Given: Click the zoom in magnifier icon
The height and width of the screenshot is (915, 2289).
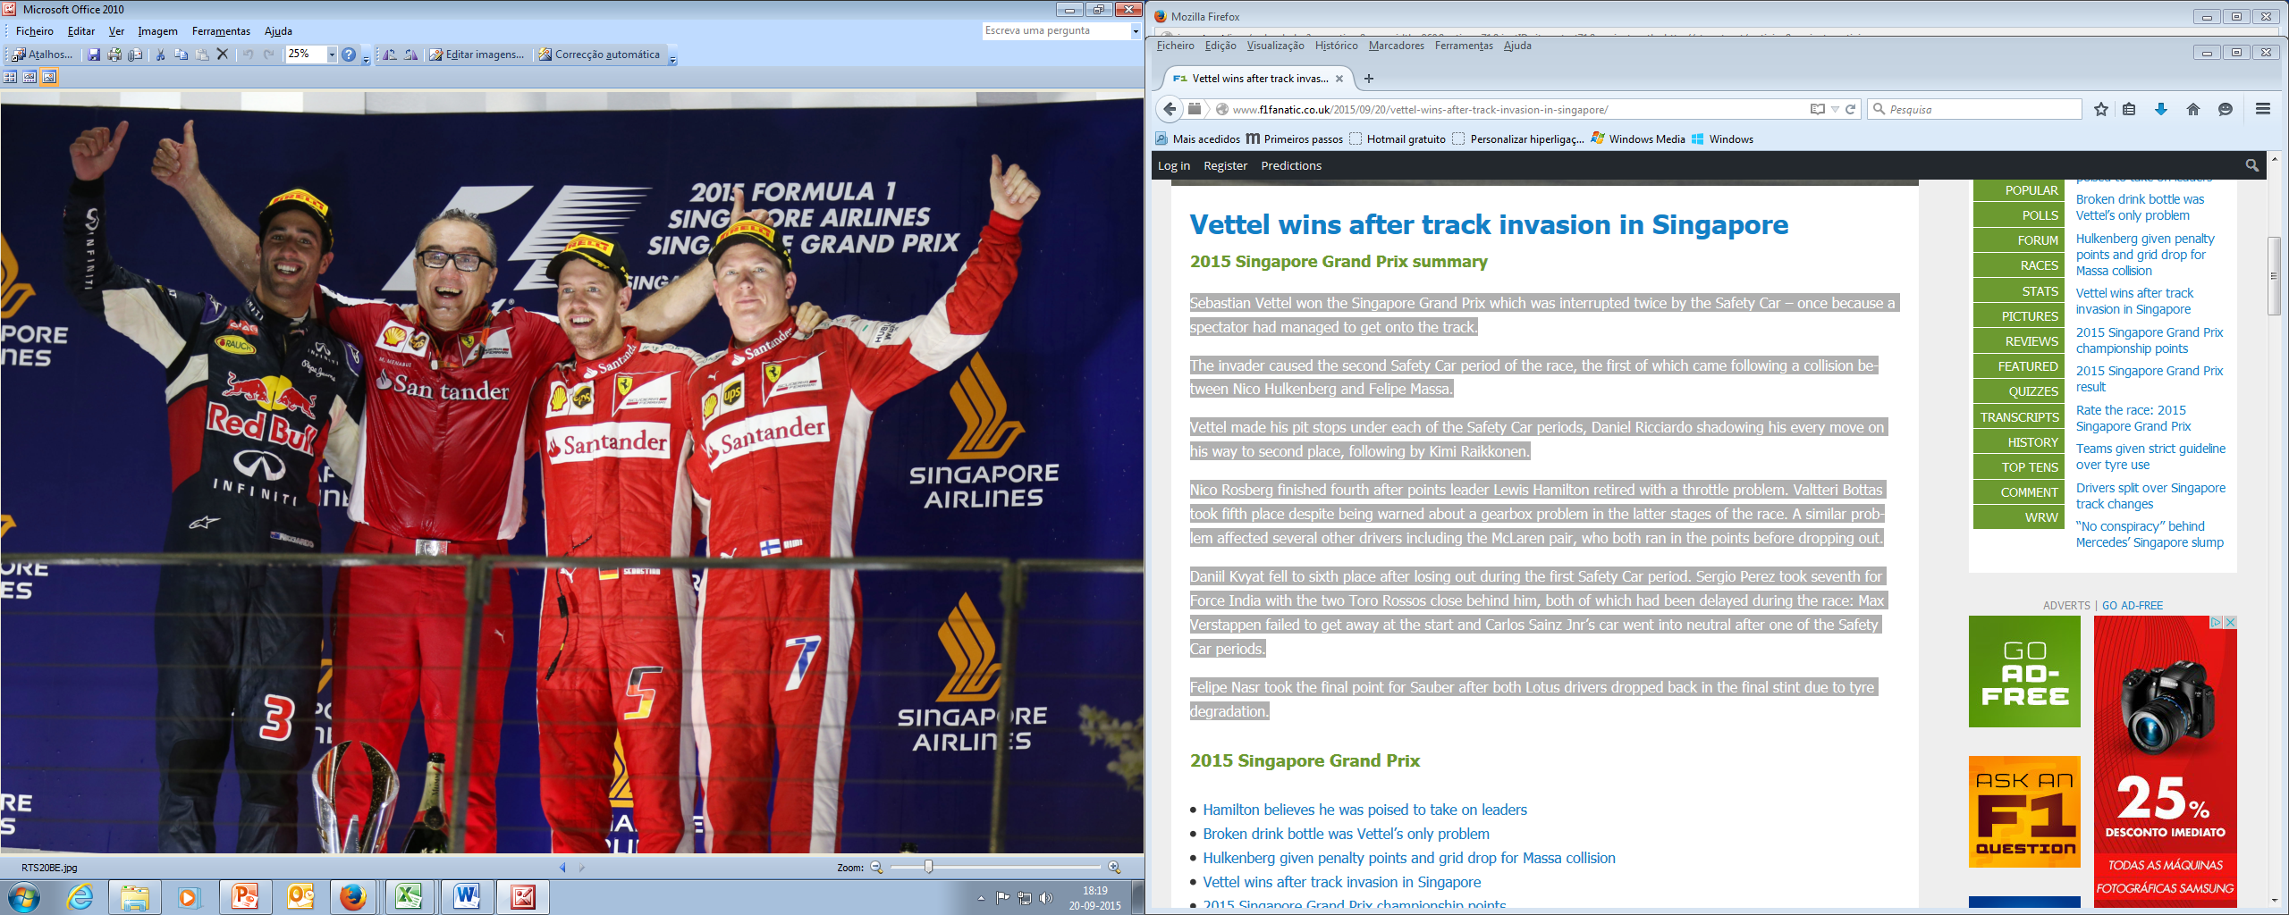Looking at the screenshot, I should pyautogui.click(x=1114, y=867).
